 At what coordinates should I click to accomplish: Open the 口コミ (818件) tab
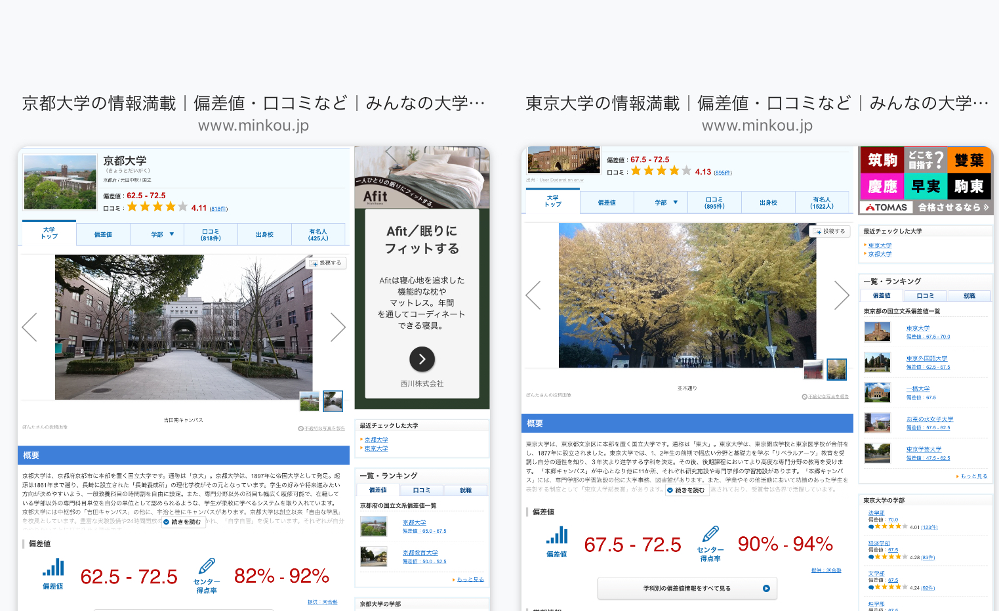tap(211, 234)
